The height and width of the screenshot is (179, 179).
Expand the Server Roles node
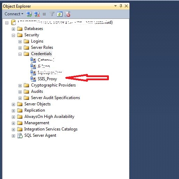[20, 48]
